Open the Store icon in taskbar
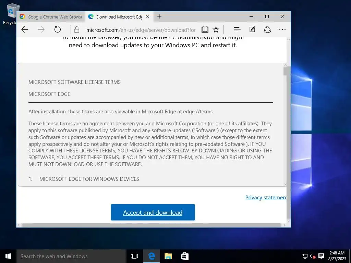 185,256
